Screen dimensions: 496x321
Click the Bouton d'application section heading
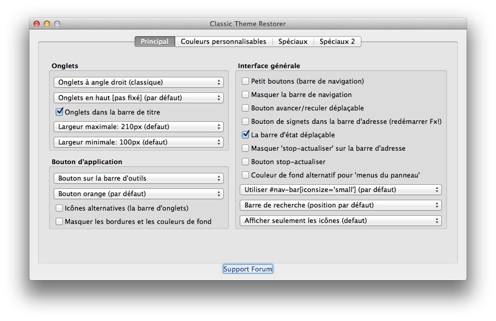tap(87, 162)
